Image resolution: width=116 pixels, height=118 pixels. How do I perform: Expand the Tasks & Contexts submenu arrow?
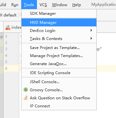91,38
